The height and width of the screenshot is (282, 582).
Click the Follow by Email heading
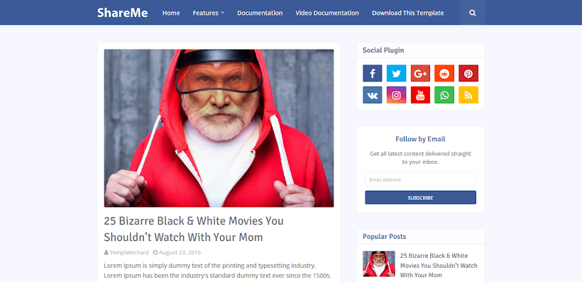(x=420, y=139)
